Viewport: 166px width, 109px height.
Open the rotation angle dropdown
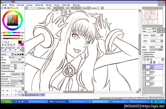point(72,8)
